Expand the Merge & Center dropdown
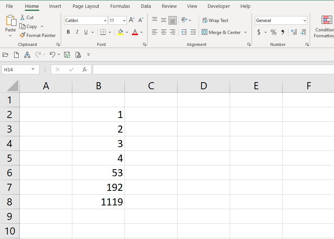334x239 pixels. 245,32
